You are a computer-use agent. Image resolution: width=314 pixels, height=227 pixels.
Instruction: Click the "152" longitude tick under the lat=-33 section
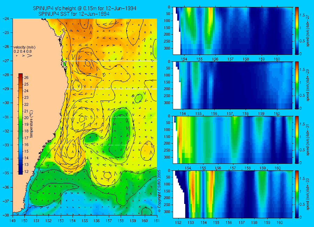coord(178,222)
